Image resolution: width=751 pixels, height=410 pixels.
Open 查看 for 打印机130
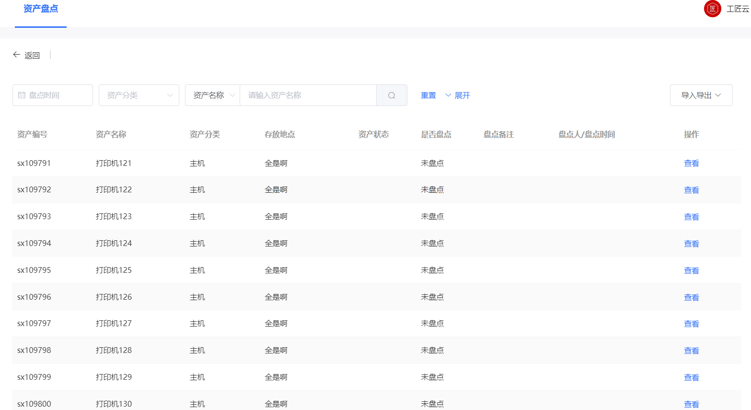tap(691, 404)
